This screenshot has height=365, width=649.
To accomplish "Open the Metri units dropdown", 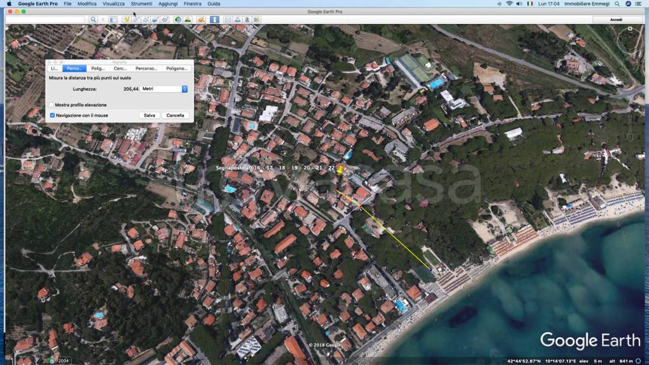I will pyautogui.click(x=164, y=89).
